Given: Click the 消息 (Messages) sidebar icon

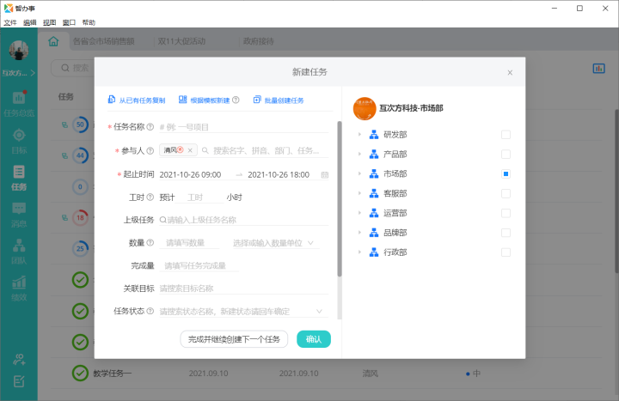Looking at the screenshot, I should tap(19, 214).
